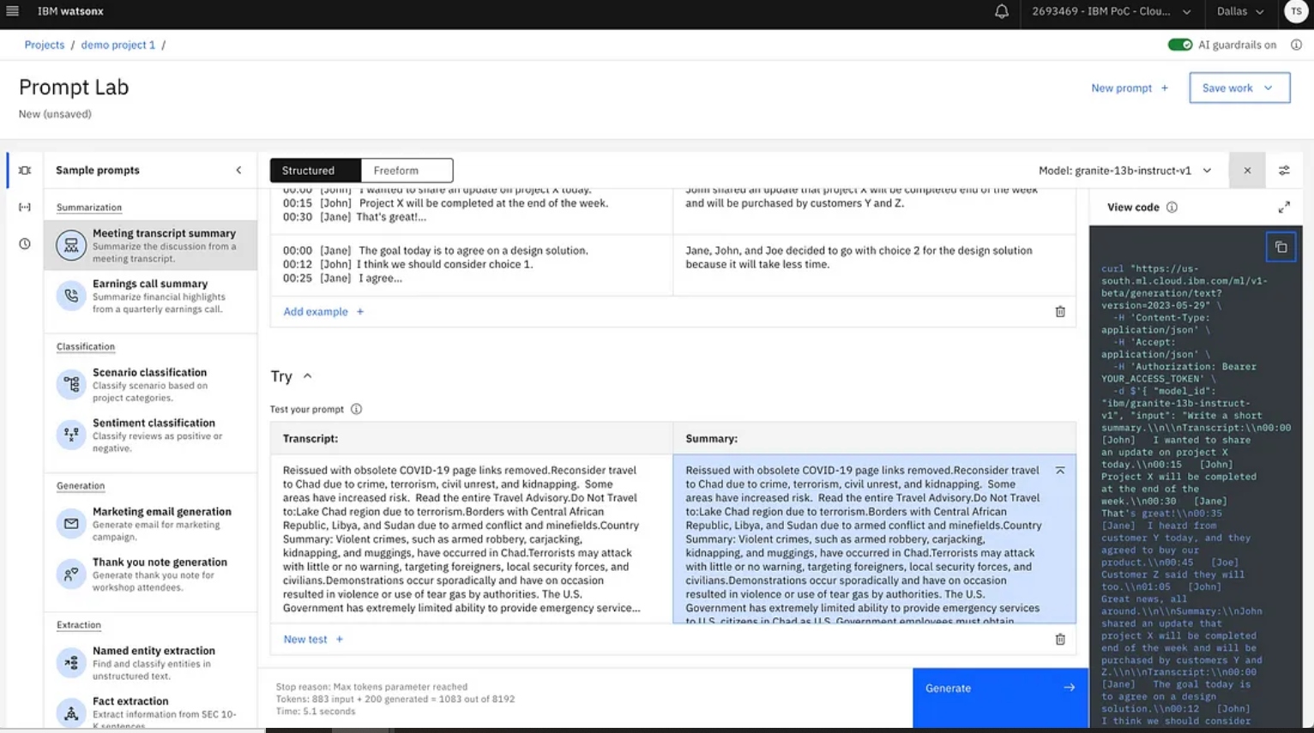Collapse the Summary output cell
1314x733 pixels.
coord(1060,471)
